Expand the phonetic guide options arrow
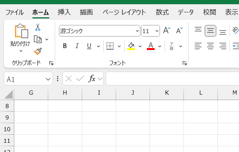 [x=180, y=46]
